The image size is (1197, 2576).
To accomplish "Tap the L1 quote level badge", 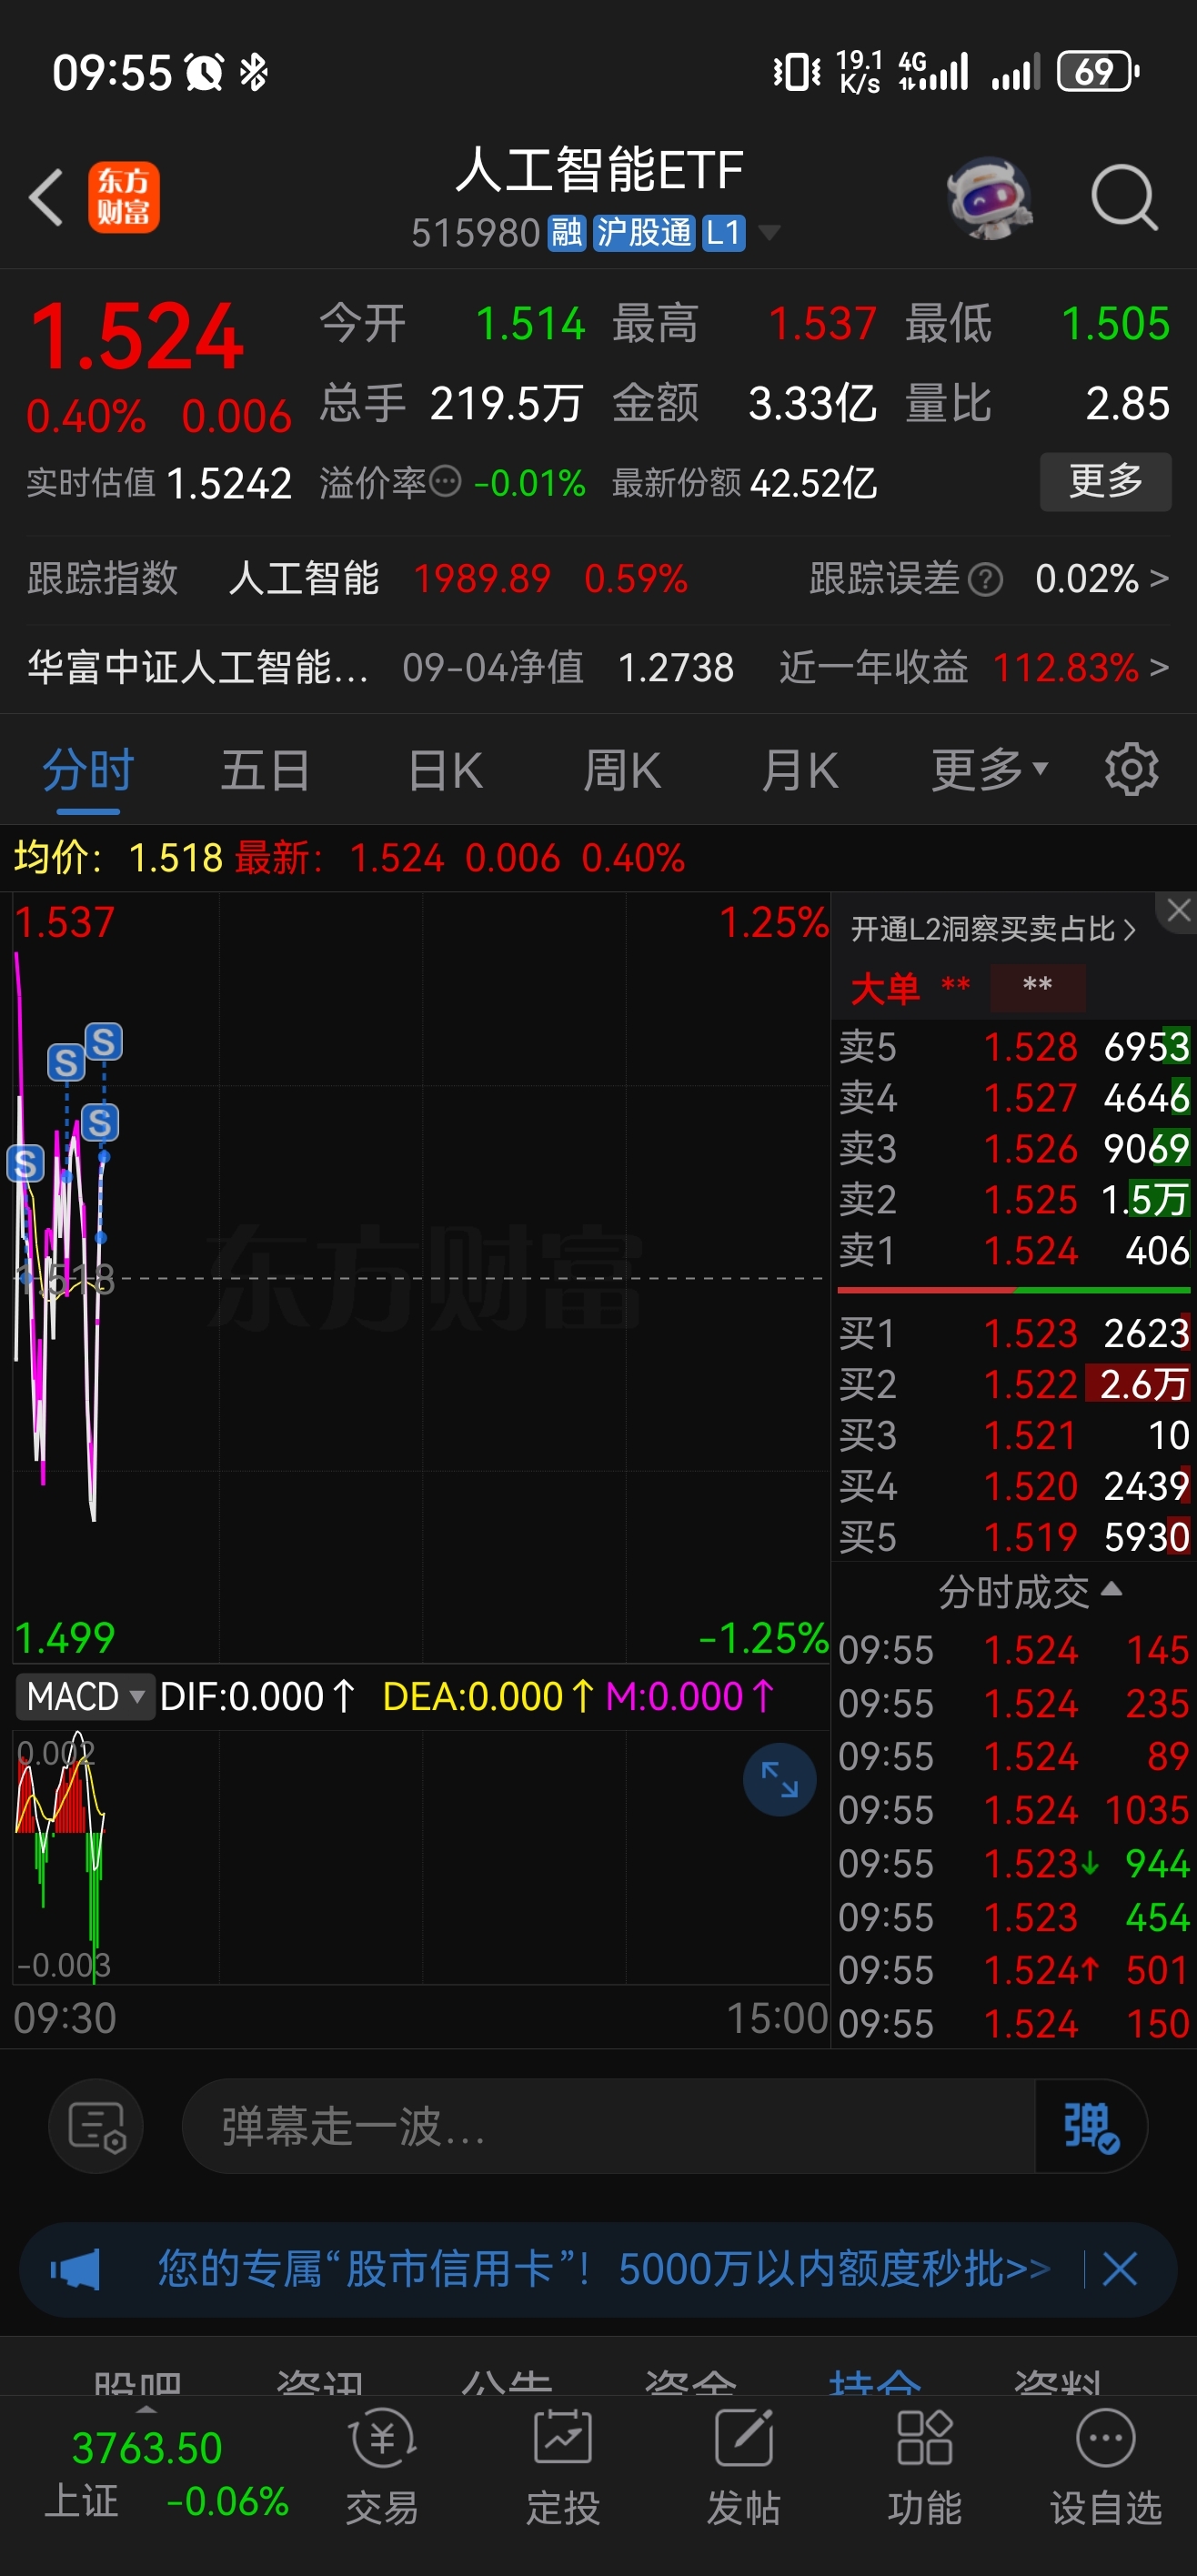I will click(723, 233).
